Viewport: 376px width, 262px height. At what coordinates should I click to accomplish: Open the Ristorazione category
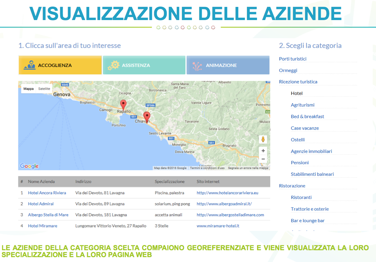pyautogui.click(x=292, y=186)
